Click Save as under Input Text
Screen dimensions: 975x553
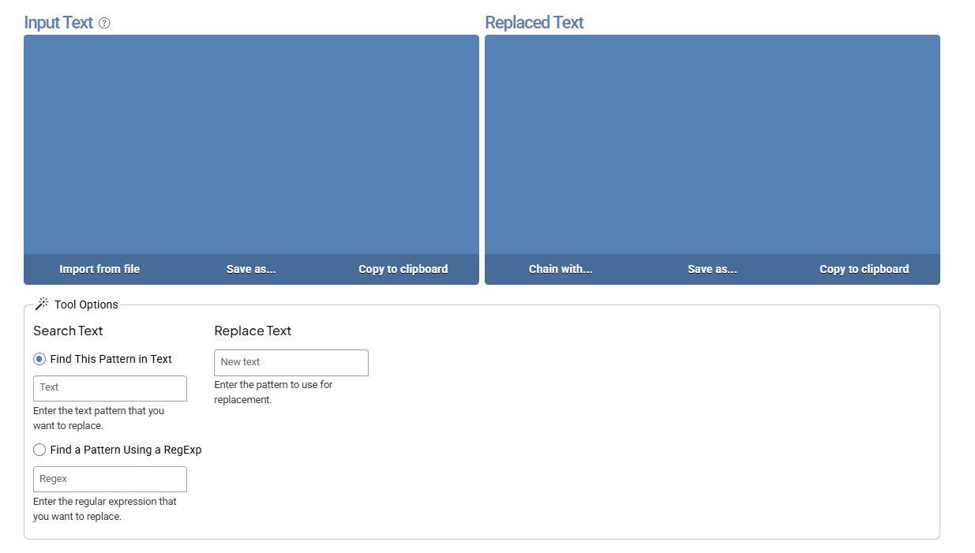click(251, 269)
